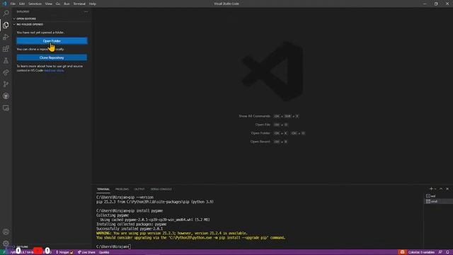Switch to the Problems panel tab
The height and width of the screenshot is (255, 453).
pyautogui.click(x=122, y=189)
